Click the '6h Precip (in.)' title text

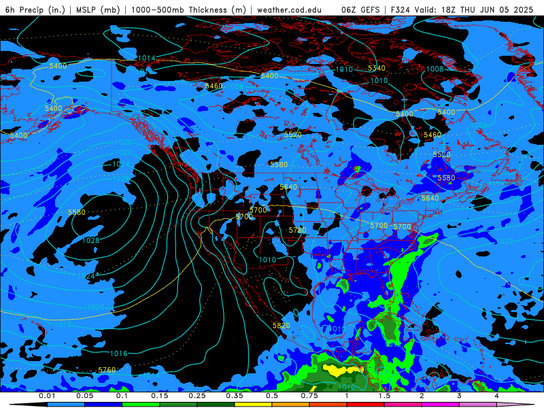click(x=35, y=10)
